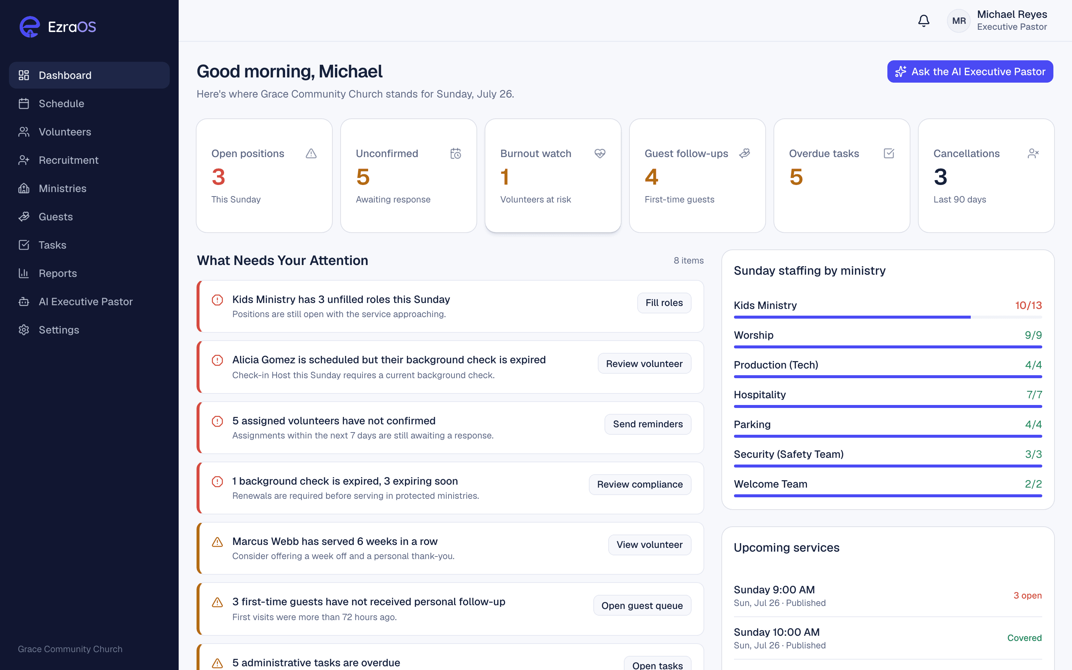Click the warning icon beside Marcus Webb item
Image resolution: width=1072 pixels, height=670 pixels.
point(217,542)
